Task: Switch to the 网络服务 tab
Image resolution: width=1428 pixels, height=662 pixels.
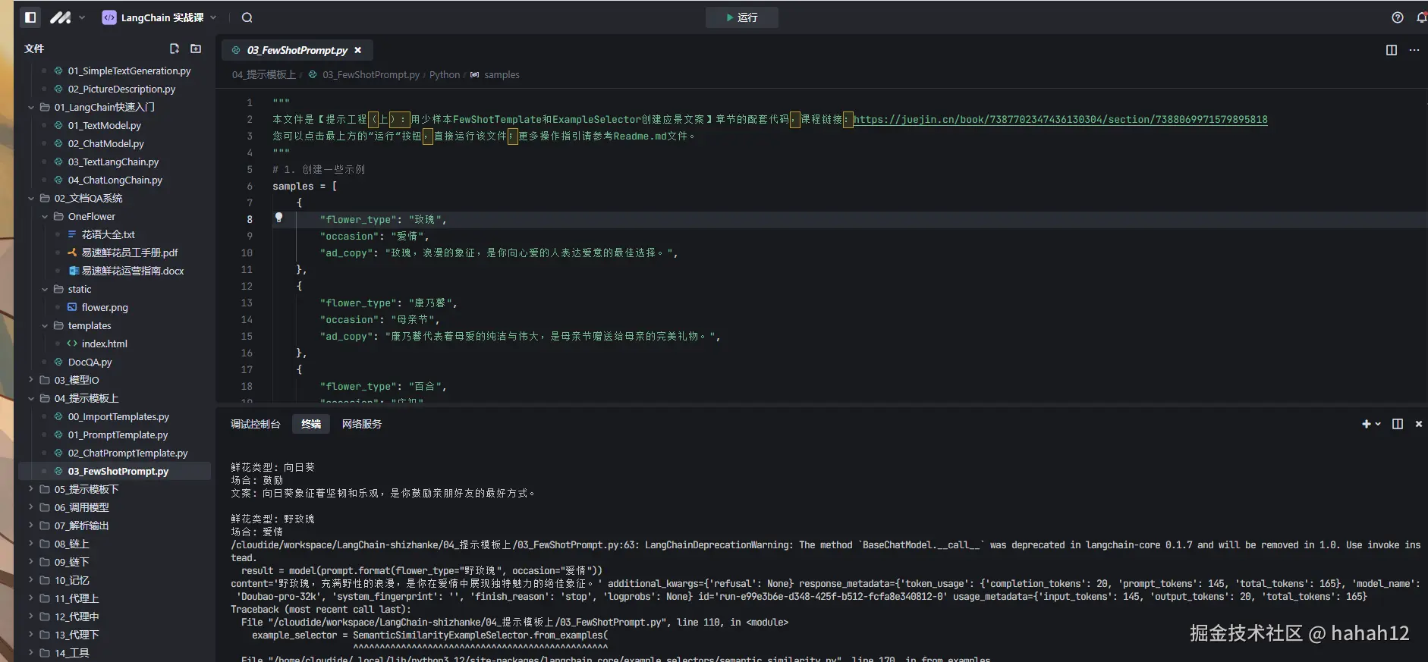Action: coord(361,424)
